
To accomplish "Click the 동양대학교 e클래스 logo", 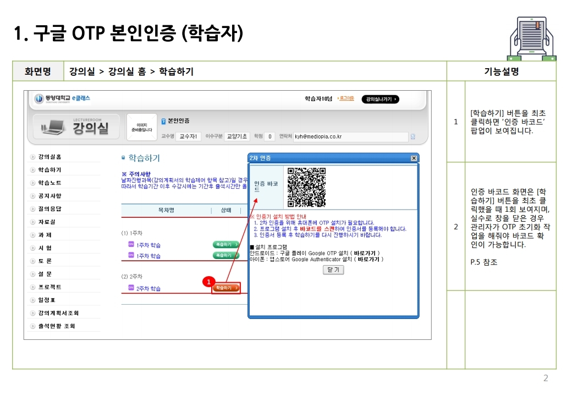I will pos(62,98).
